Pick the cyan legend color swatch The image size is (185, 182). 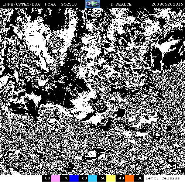(92, 178)
